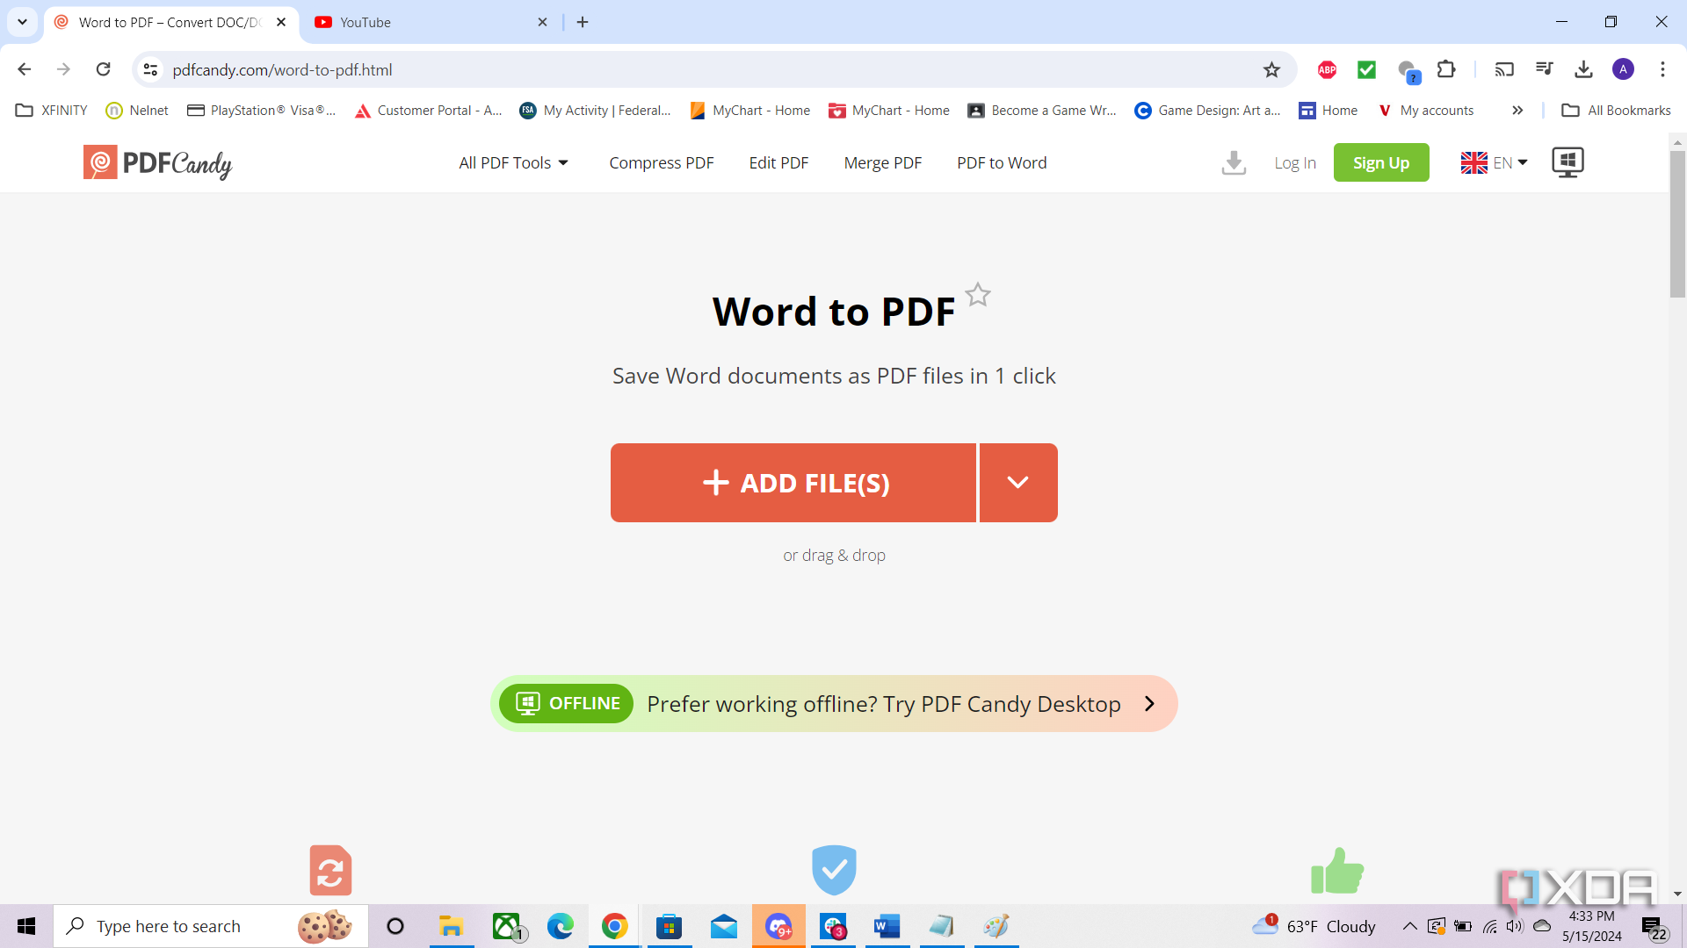Launch Microsoft Edge from taskbar
Screen dimensions: 1687x948
point(560,926)
